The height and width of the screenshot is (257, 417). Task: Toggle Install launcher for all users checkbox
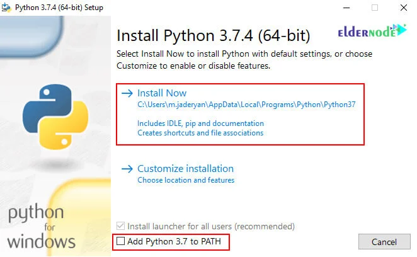(121, 226)
